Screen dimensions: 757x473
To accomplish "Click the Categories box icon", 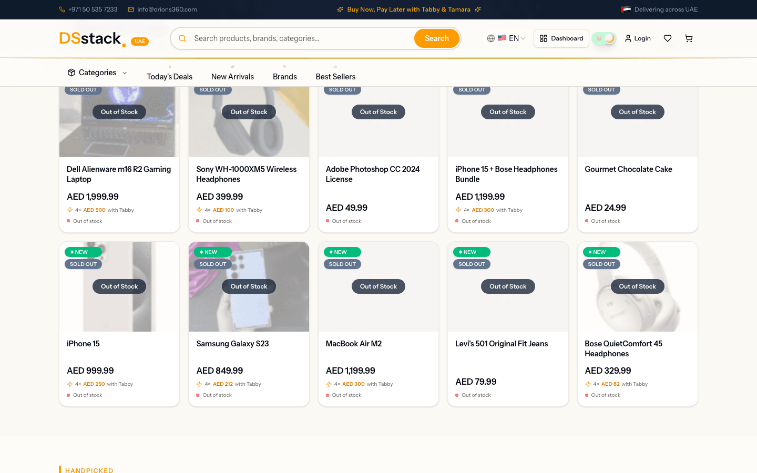I will click(x=71, y=73).
